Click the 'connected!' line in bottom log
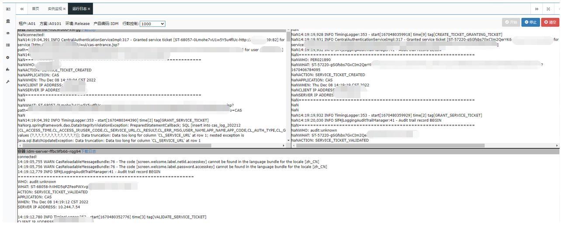This screenshot has height=225, width=561. pyautogui.click(x=28, y=157)
